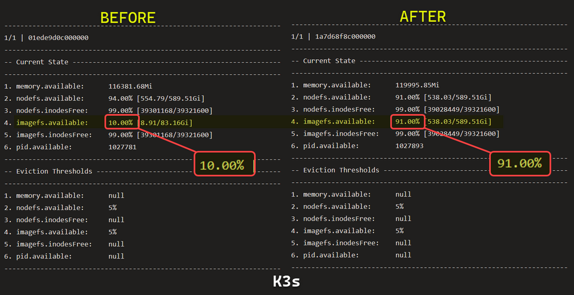Click the 94.00% nodefs.available value
Image resolution: width=574 pixels, height=295 pixels.
(120, 99)
